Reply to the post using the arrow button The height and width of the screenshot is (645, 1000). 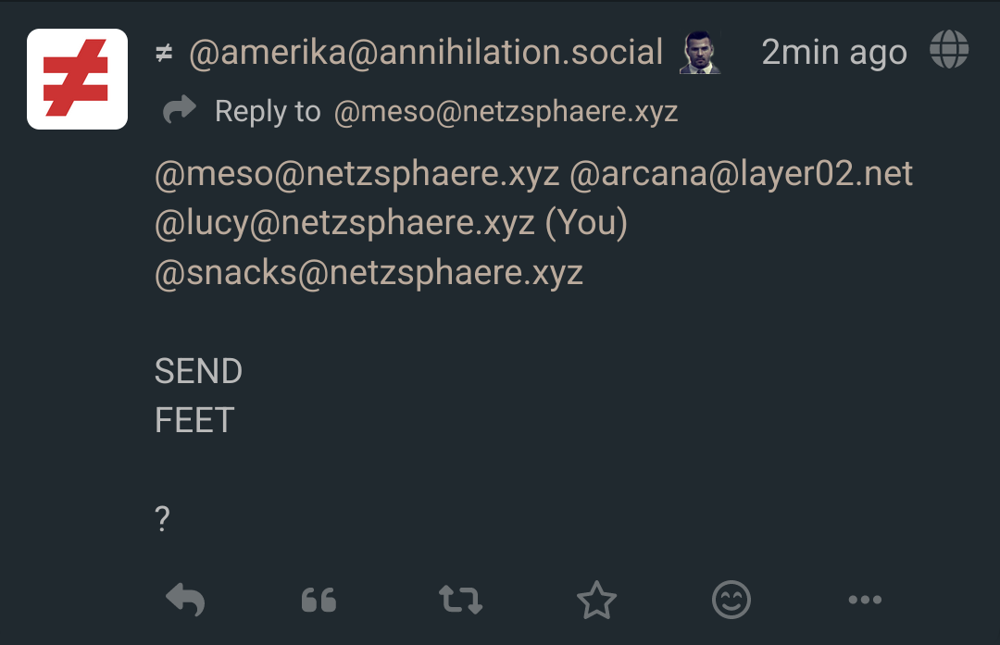click(185, 601)
